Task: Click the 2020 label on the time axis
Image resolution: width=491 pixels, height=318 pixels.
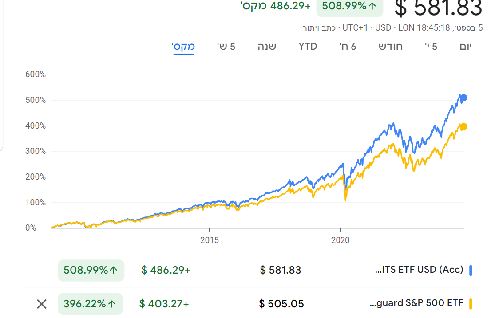Action: coord(341,240)
